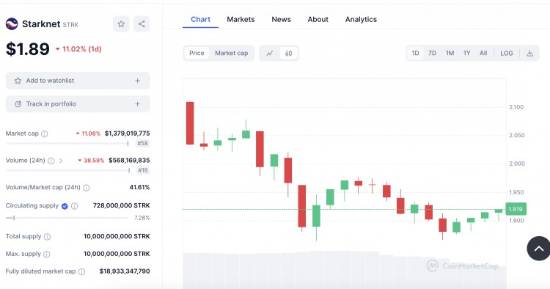
Task: Enable LOG scale on the chart
Action: (x=507, y=54)
